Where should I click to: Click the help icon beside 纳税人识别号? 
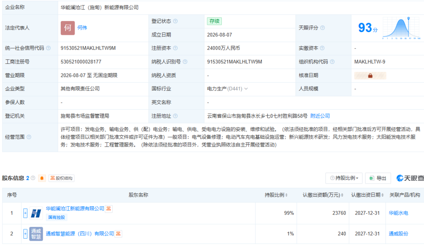185,62
